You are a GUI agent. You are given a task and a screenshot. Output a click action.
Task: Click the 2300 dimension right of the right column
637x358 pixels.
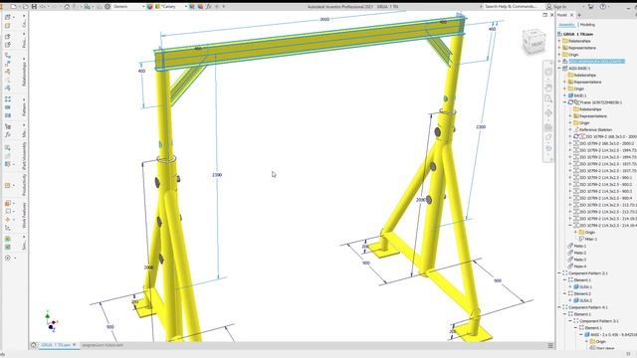click(481, 126)
